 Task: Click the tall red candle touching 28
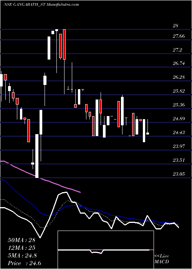pyautogui.click(x=64, y=45)
